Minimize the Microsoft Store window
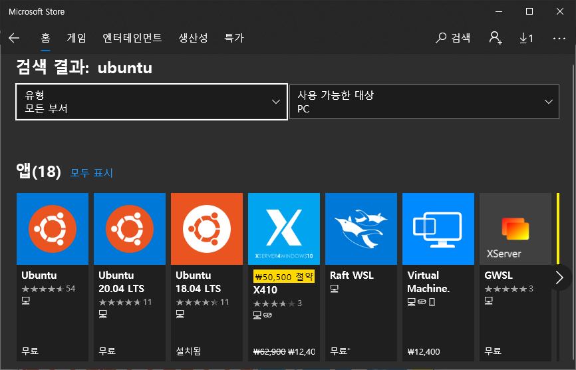The image size is (576, 370). [x=498, y=11]
